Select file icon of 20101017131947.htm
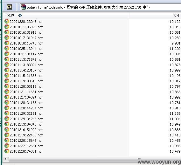This screenshot has height=165, width=181. point(7,38)
